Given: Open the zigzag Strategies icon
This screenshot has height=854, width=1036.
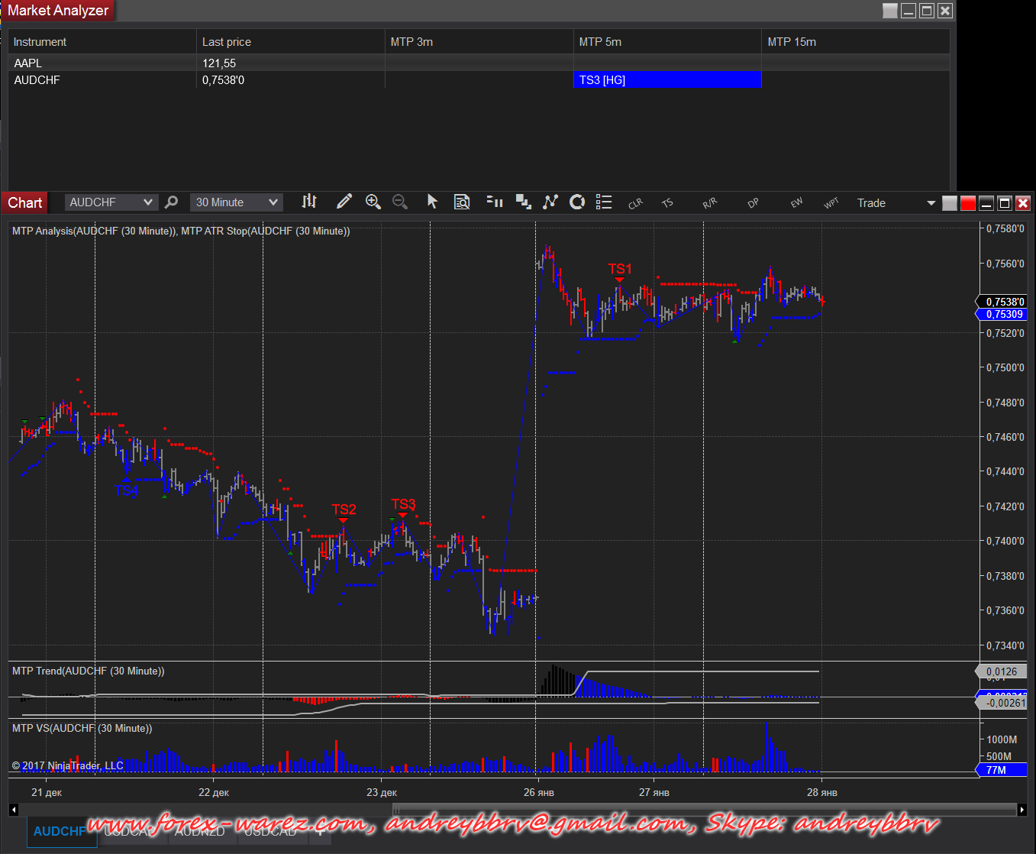Looking at the screenshot, I should (550, 202).
